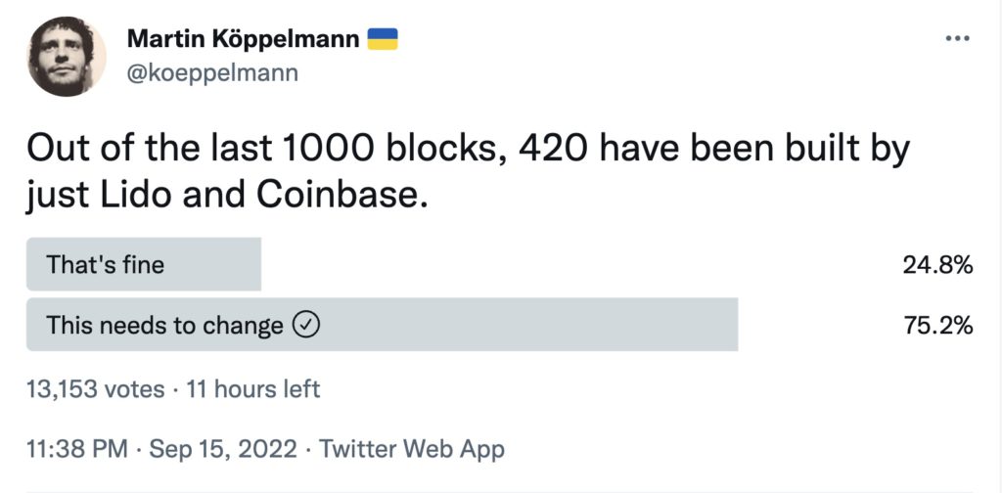Screen dimensions: 1002x493
Task: Click the Sep 15, 2022 date
Action: coord(223,449)
